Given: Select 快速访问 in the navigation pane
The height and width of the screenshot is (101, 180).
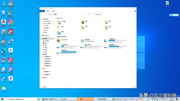Looking at the screenshot, I should 45,19.
